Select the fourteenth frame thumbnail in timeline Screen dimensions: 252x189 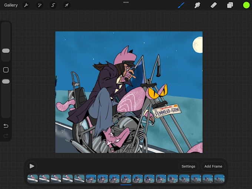tap(184, 179)
